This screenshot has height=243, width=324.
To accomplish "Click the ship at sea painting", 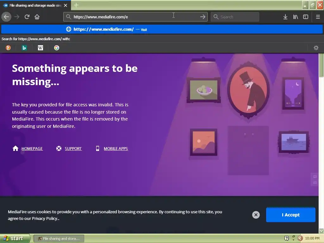I will pyautogui.click(x=294, y=142).
